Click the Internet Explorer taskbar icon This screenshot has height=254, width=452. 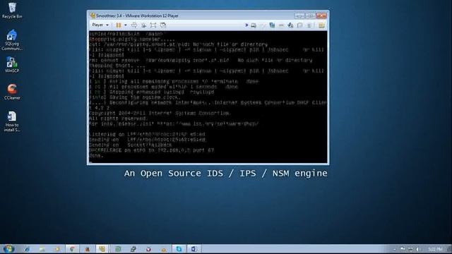[x=27, y=249]
